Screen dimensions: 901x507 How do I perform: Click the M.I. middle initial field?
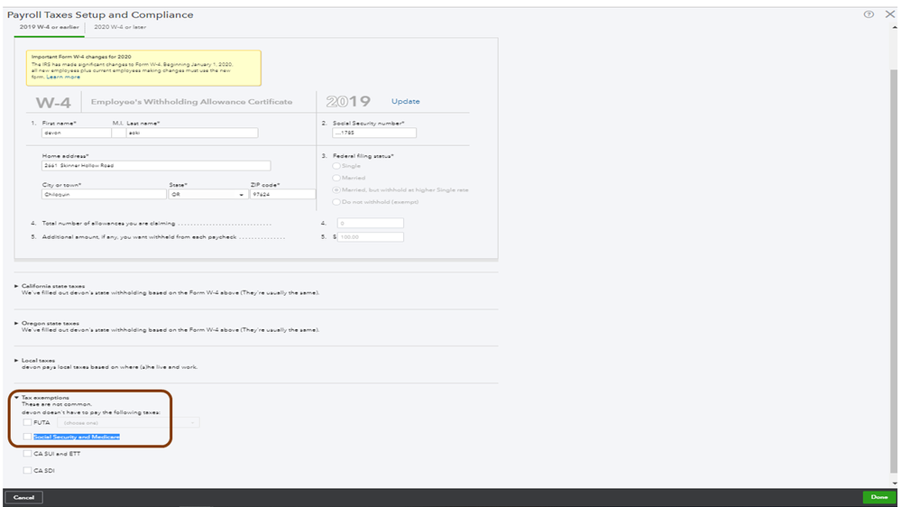click(x=119, y=133)
